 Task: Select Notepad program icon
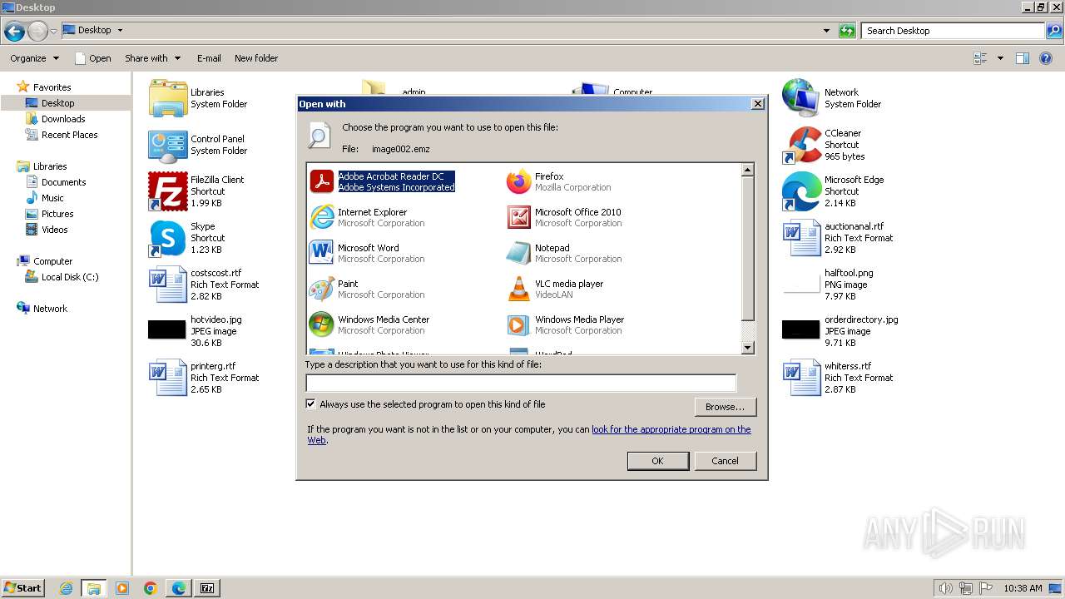pyautogui.click(x=518, y=253)
